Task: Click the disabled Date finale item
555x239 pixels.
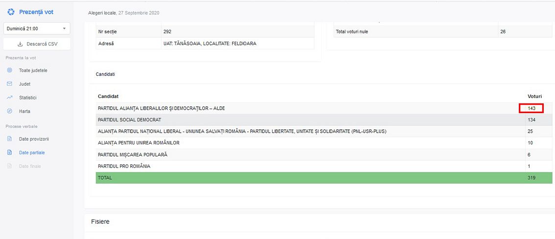Action: [30, 167]
